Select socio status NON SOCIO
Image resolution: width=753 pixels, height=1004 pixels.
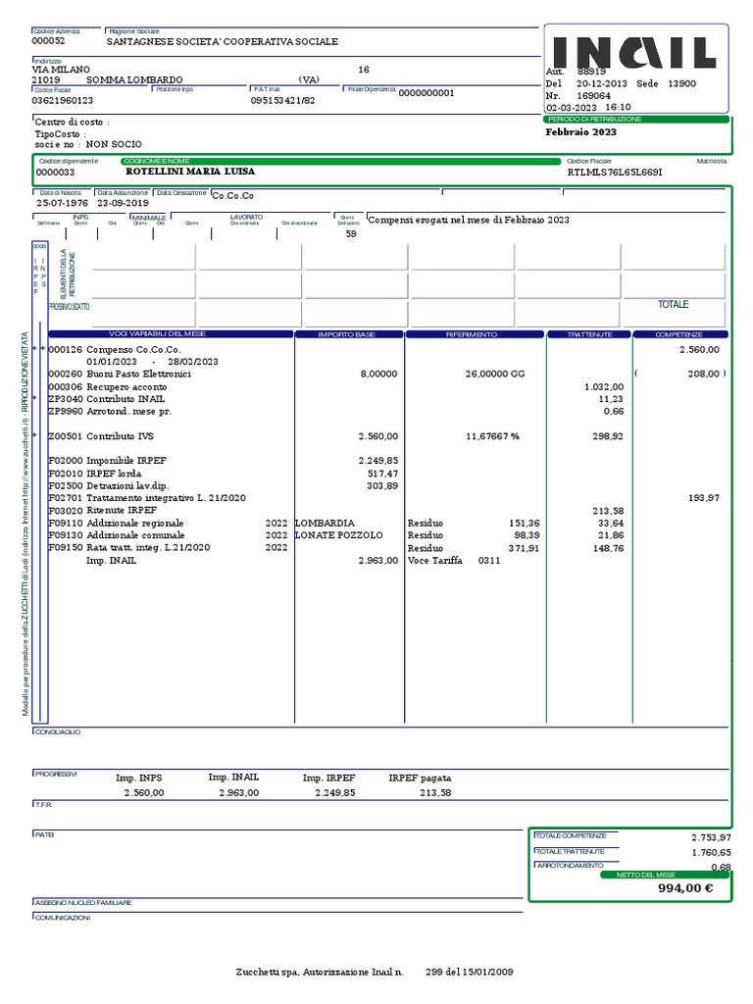coord(114,144)
